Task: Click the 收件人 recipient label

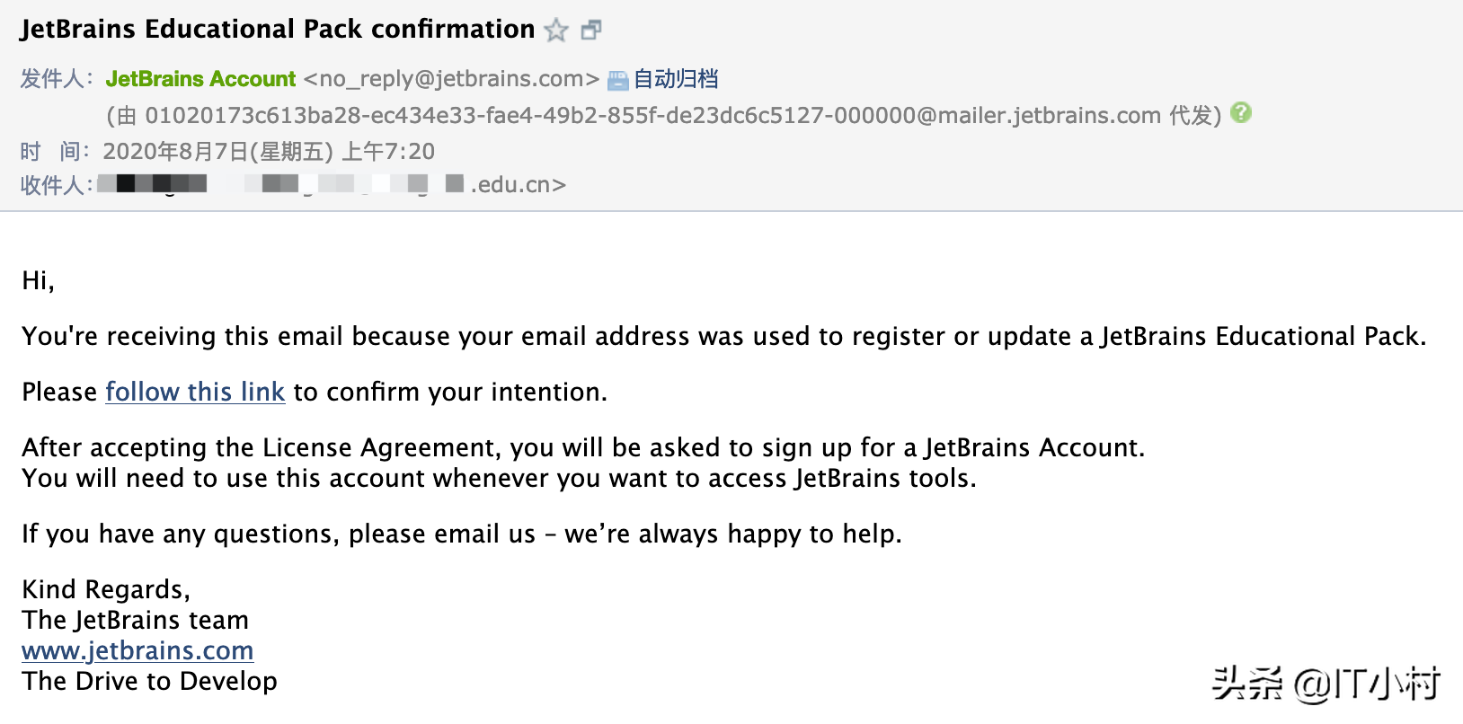Action: tap(56, 185)
